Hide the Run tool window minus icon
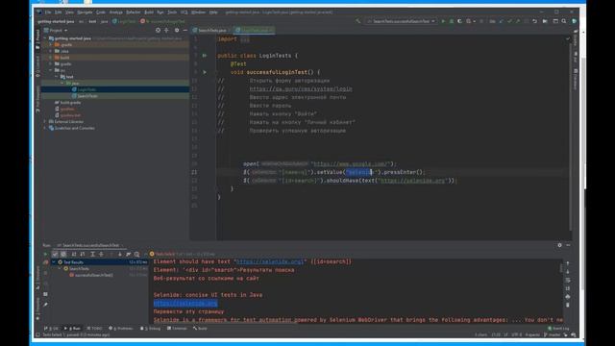This screenshot has width=615, height=346. coord(568,245)
